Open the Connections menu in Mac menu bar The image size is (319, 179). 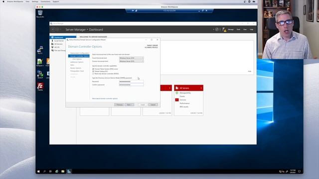[x=45, y=1]
